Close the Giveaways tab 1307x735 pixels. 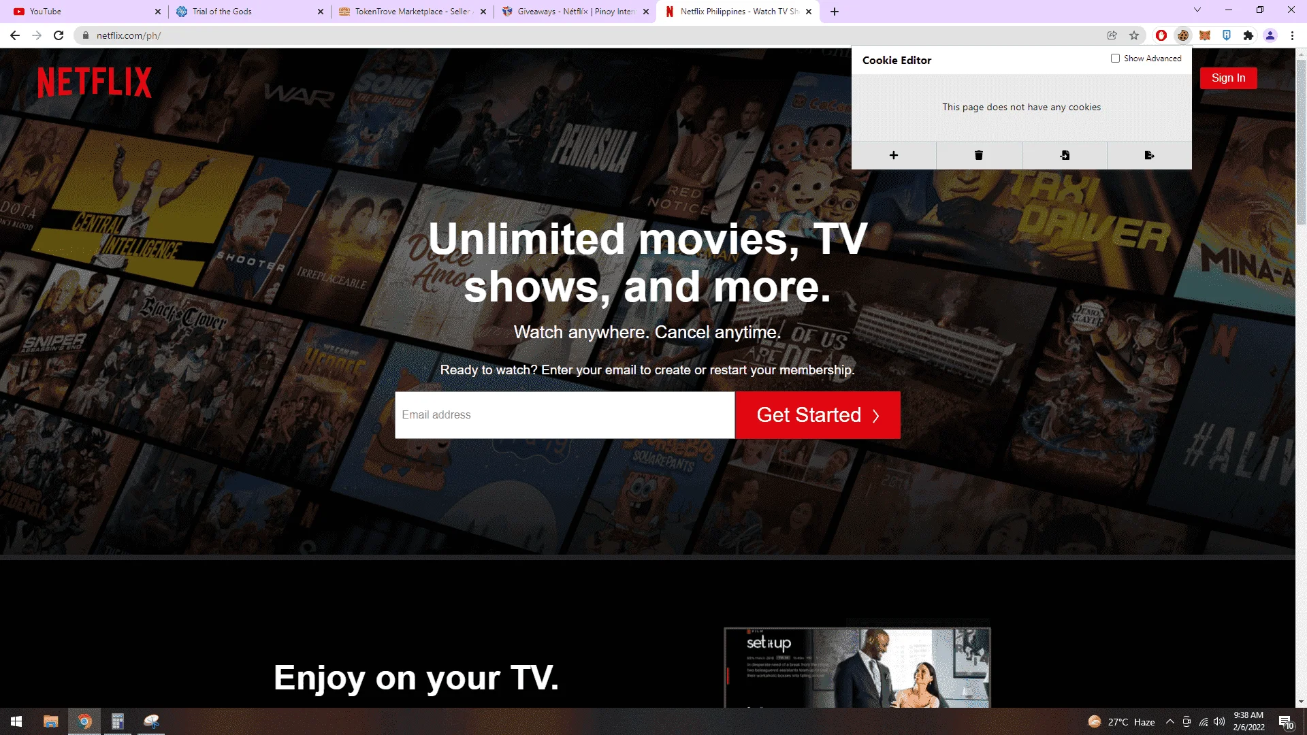(x=646, y=12)
